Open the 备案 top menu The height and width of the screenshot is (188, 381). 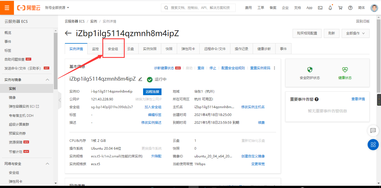pyautogui.click(x=273, y=8)
